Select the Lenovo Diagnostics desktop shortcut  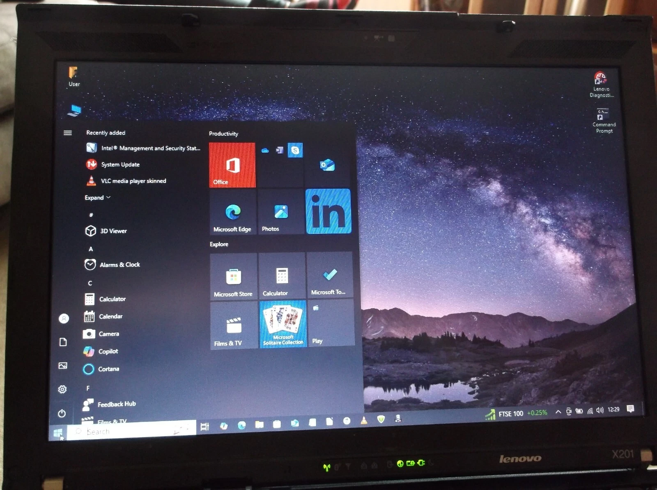pos(602,85)
